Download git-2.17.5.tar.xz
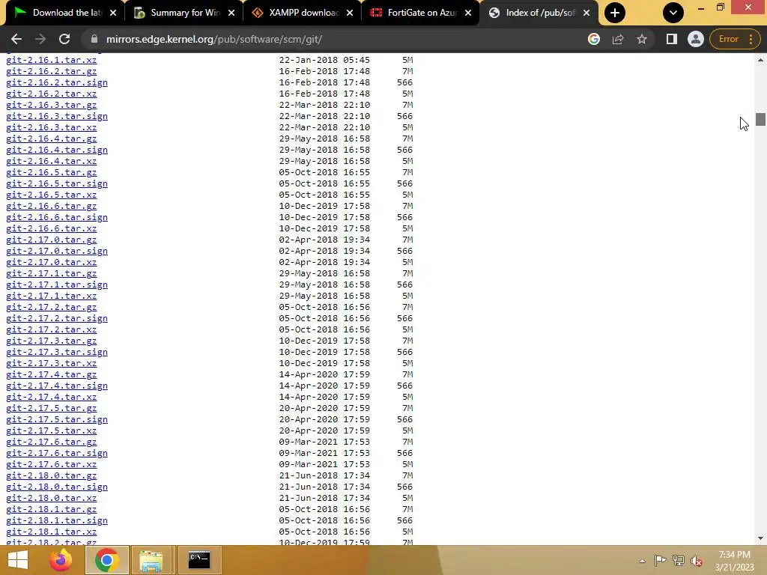This screenshot has width=767, height=575. click(52, 431)
